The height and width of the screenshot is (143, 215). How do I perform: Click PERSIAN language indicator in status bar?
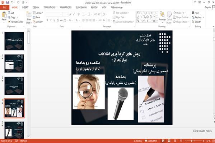coord(24,141)
